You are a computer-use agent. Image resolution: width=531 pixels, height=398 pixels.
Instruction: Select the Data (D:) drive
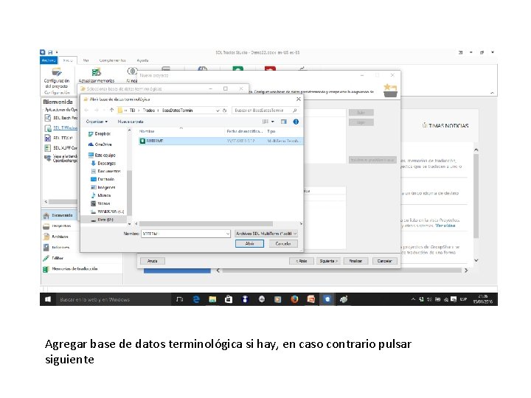[103, 220]
